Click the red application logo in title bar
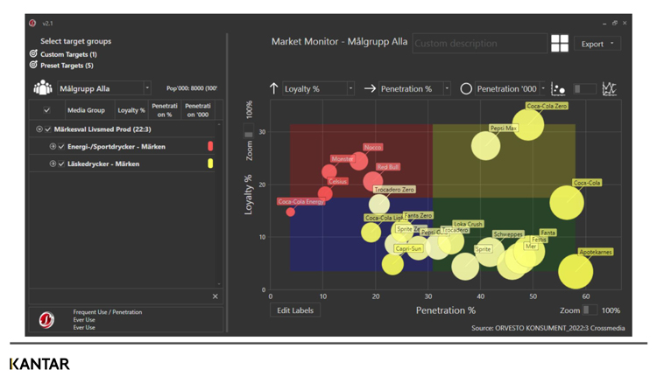 [x=32, y=23]
